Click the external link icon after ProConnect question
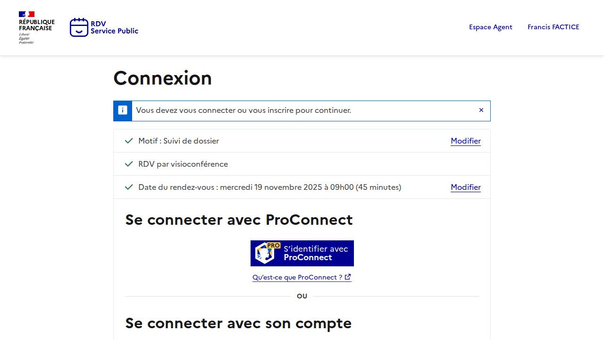This screenshot has height=340, width=604. (x=348, y=277)
